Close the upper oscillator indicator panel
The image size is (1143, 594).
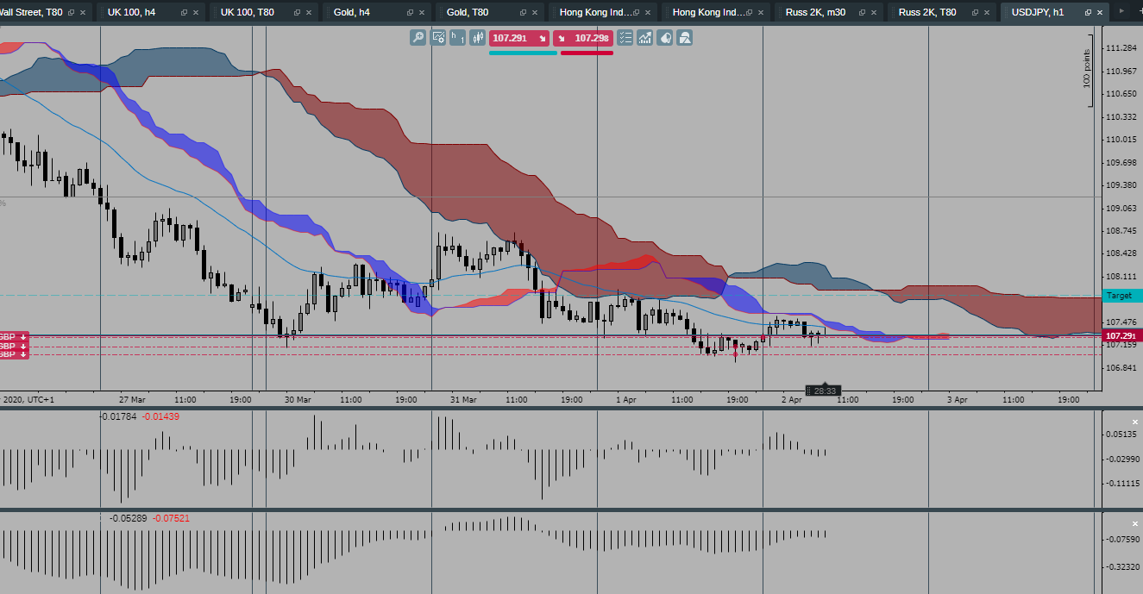(x=1135, y=422)
